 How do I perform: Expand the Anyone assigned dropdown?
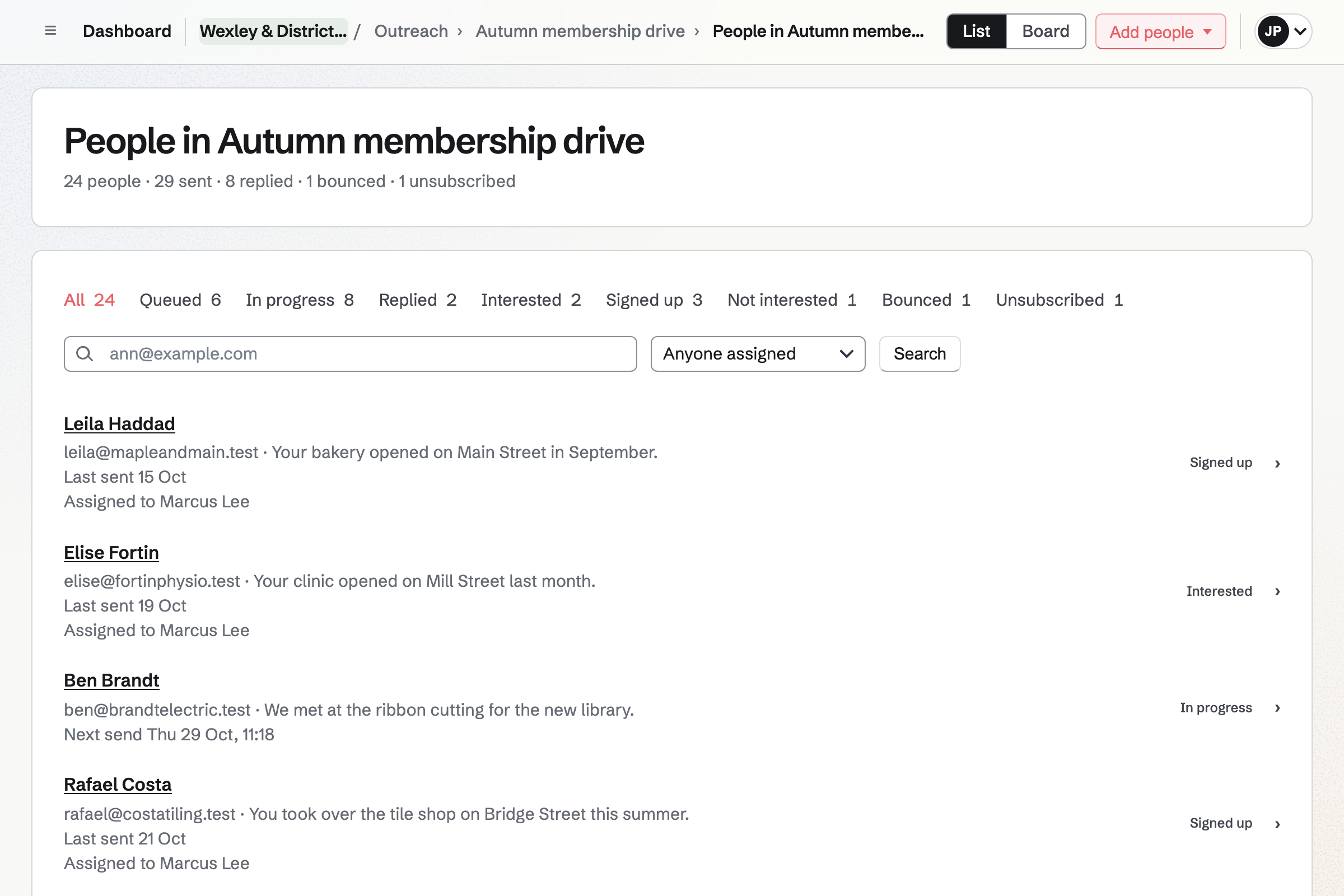[758, 354]
